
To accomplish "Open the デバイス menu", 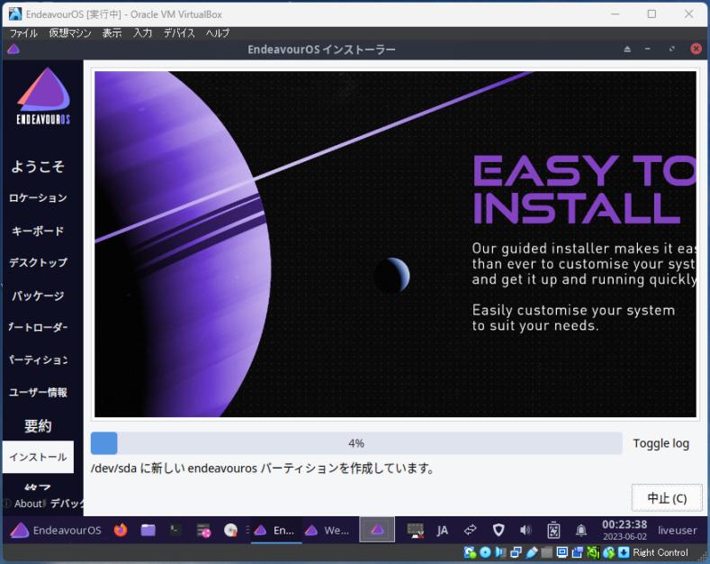I will (179, 33).
